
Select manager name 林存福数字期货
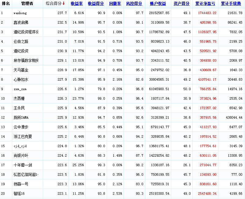(x=26, y=60)
